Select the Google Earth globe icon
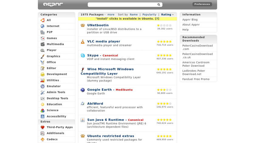255x143 pixels. tap(83, 90)
